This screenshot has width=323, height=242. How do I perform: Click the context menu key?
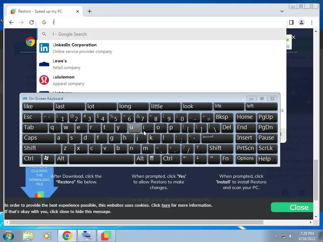[x=154, y=159]
